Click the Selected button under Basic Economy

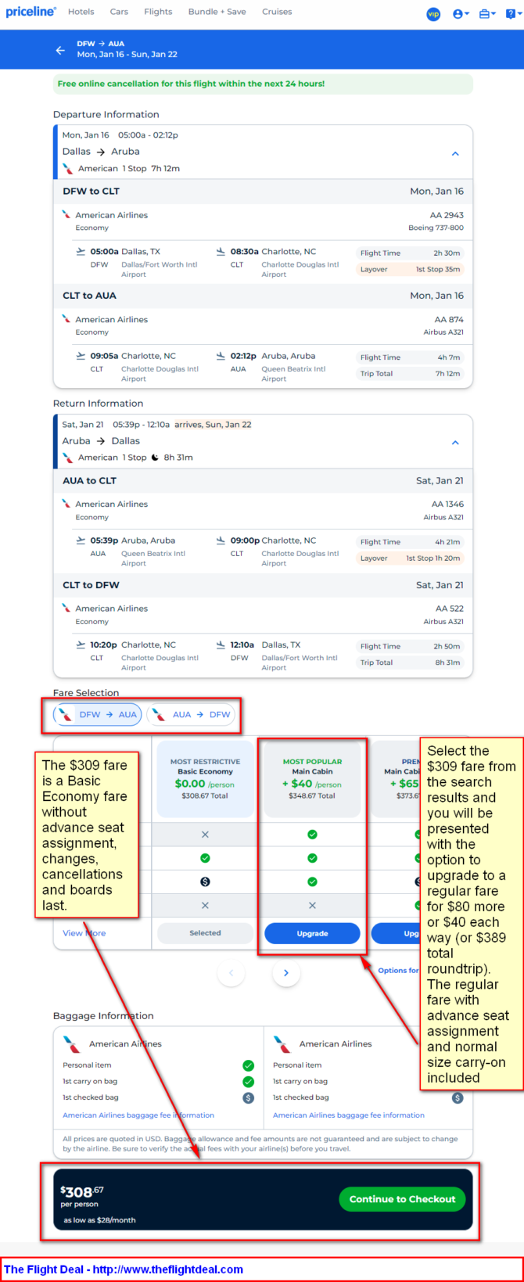[205, 933]
